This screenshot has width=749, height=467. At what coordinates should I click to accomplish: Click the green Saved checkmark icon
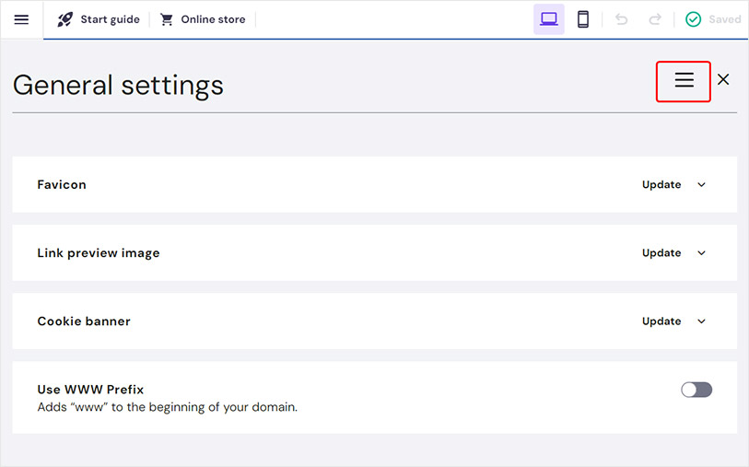coord(693,19)
